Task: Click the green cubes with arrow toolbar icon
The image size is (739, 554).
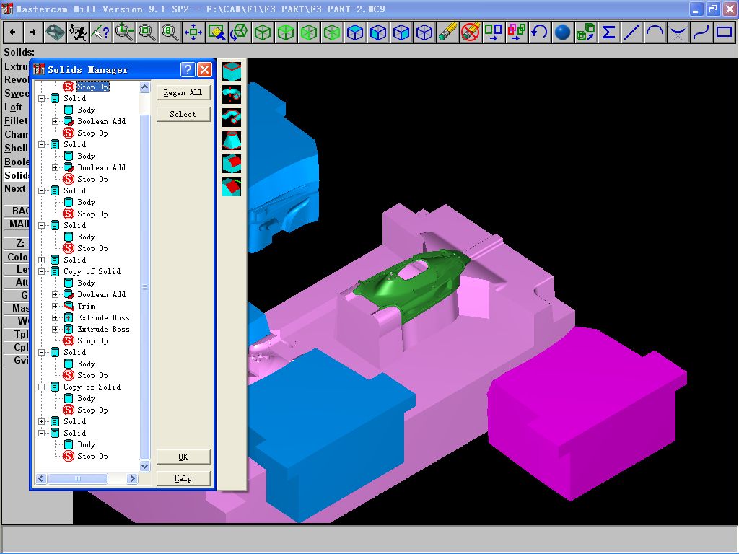Action: click(x=586, y=32)
